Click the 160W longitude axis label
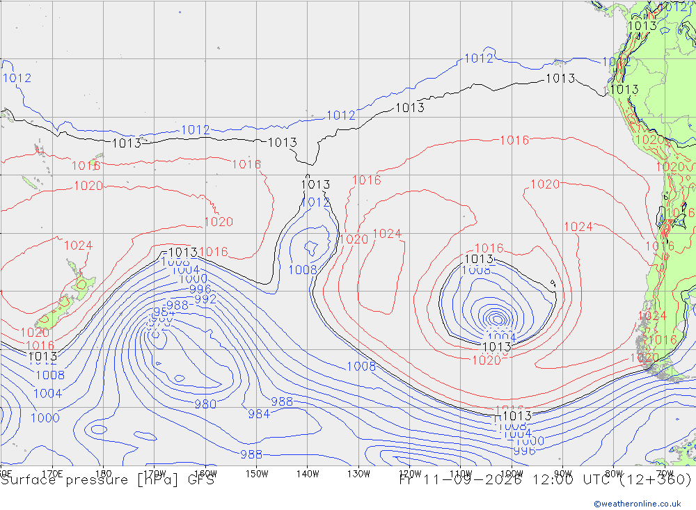Screen dimensions: 696x510 [x=205, y=474]
